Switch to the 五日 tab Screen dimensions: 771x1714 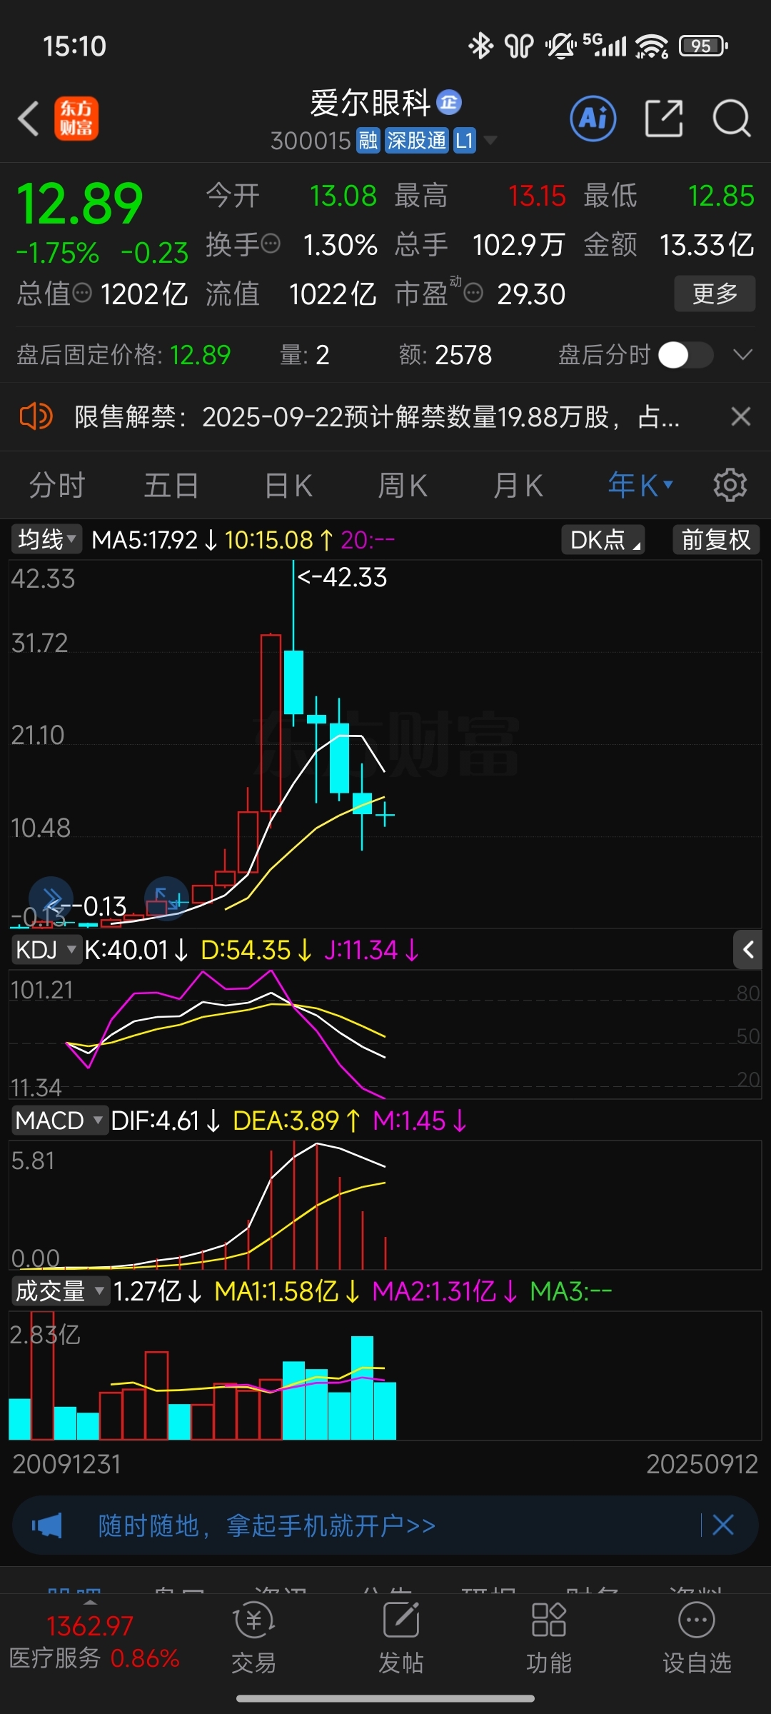(171, 486)
